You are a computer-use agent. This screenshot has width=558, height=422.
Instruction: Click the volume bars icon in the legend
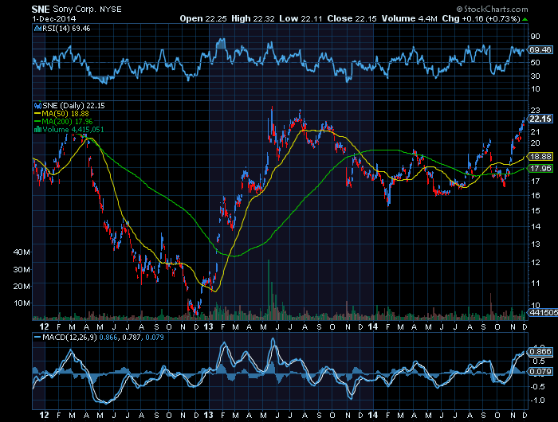[37, 130]
